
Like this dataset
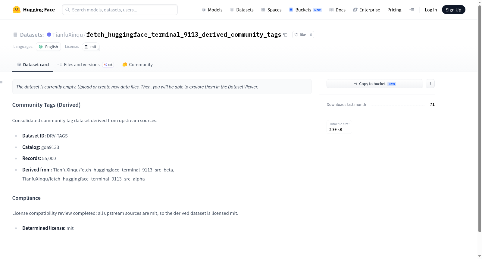tap(300, 35)
